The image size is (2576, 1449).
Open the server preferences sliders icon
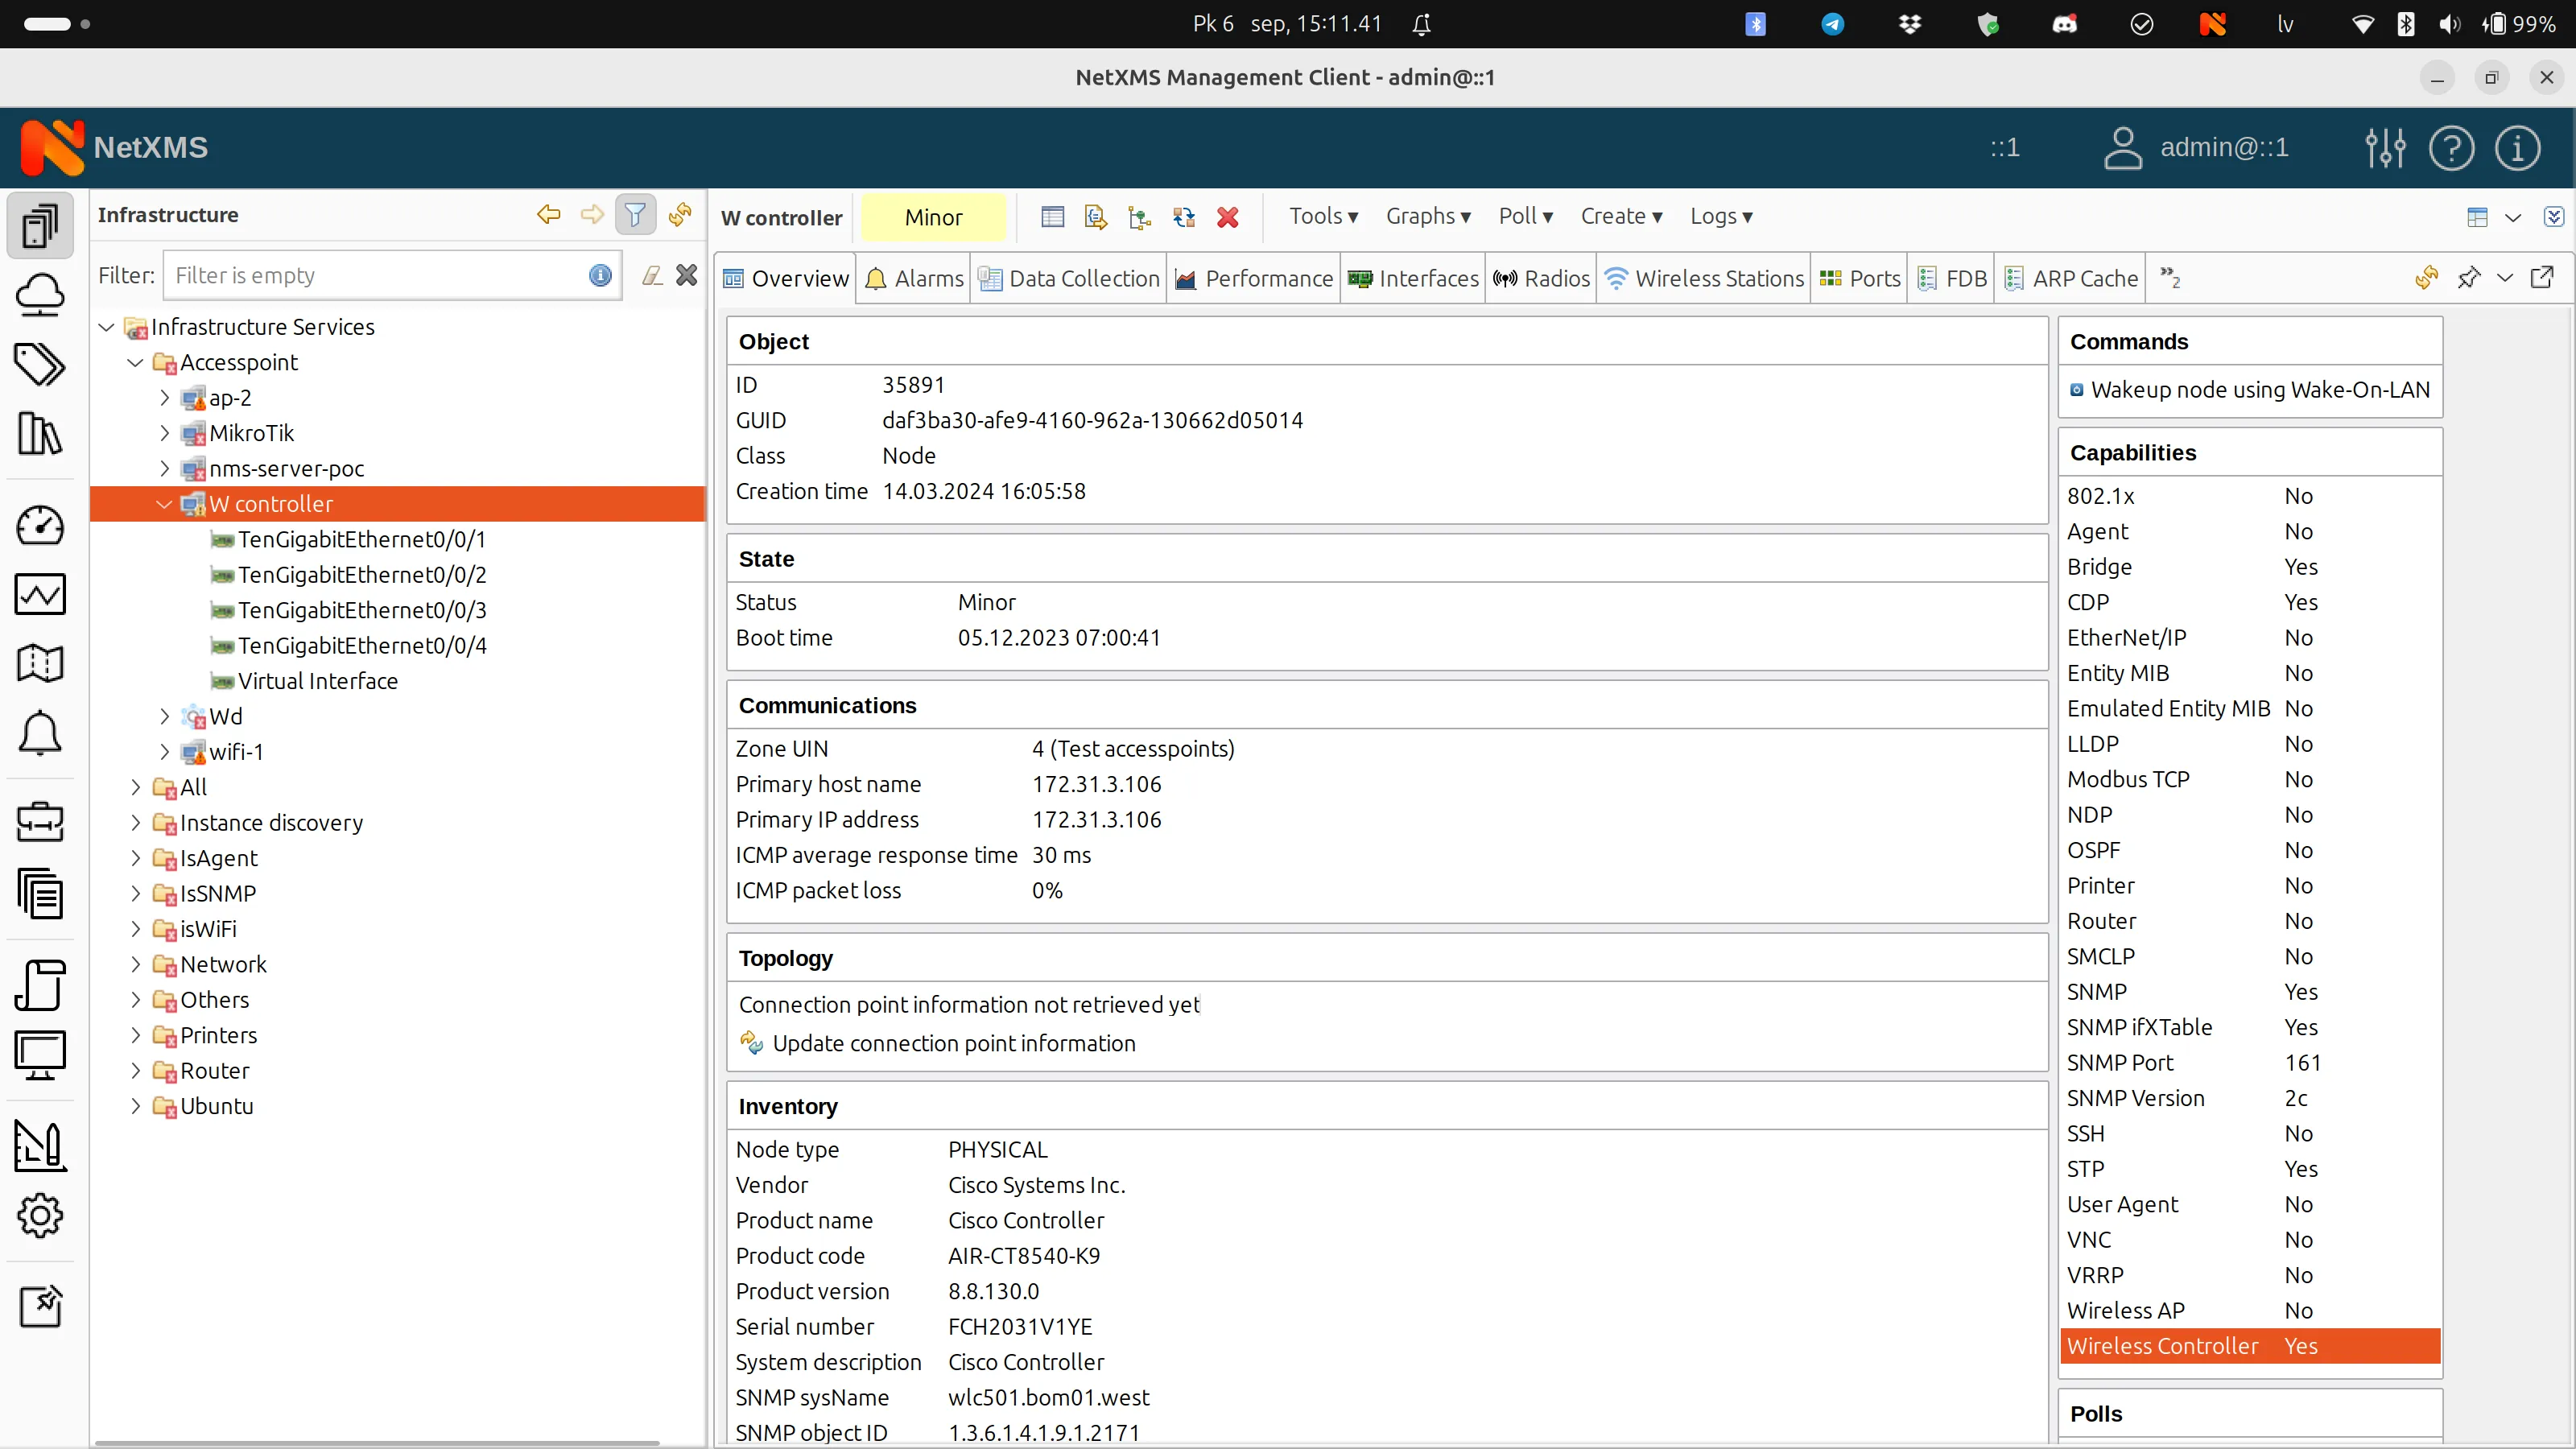2385,148
